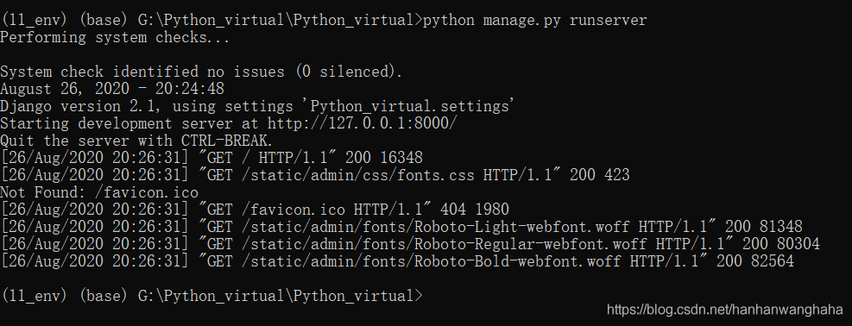The width and height of the screenshot is (852, 326).
Task: Click the 404 1980 status in favicon request
Action: (x=475, y=209)
